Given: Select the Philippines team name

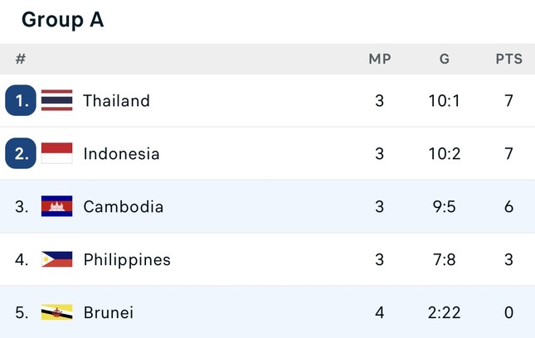Looking at the screenshot, I should coord(127,260).
